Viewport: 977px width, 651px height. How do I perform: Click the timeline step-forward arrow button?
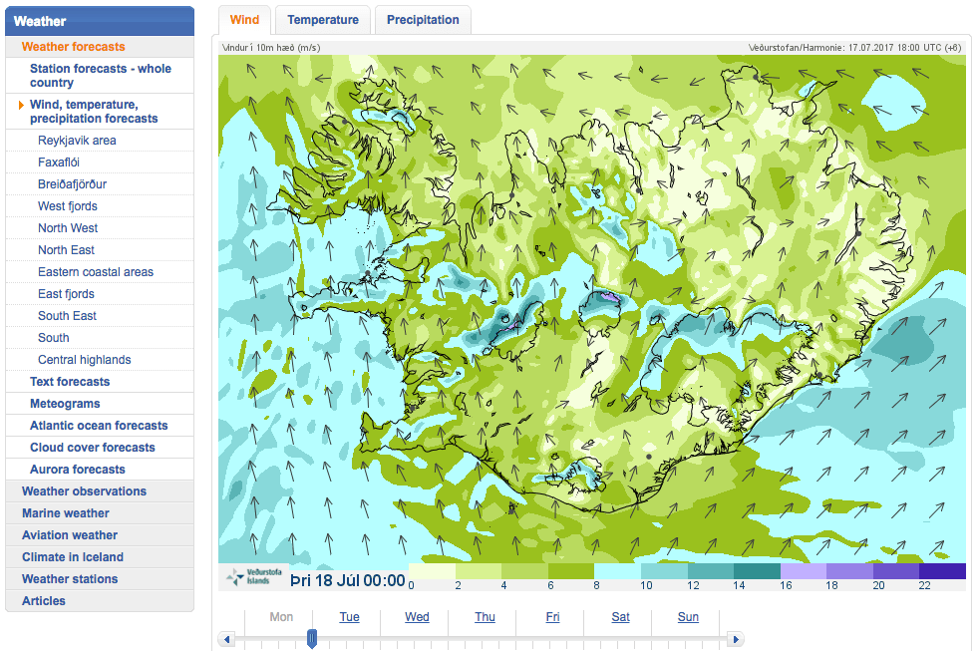(x=736, y=639)
